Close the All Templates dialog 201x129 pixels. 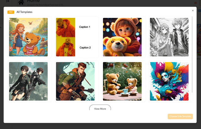pyautogui.click(x=193, y=11)
